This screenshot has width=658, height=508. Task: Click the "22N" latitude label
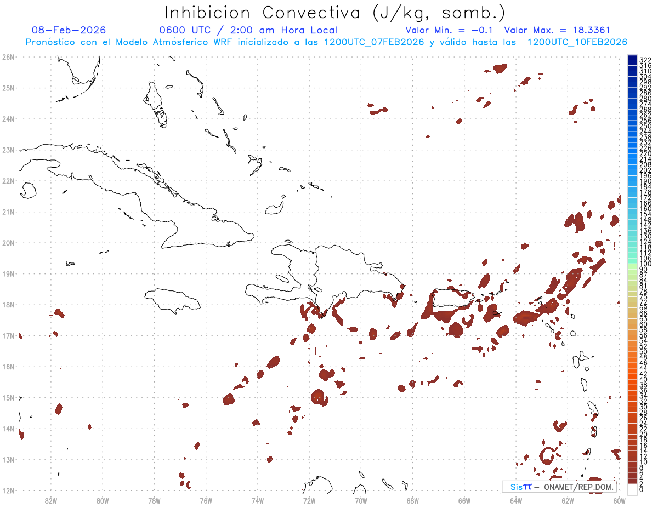[8, 181]
